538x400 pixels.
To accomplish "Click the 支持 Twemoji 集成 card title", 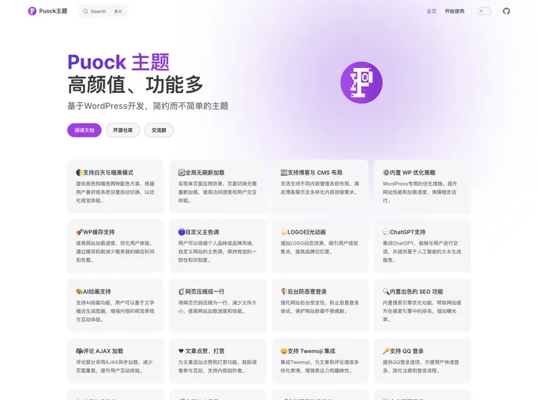I will click(x=311, y=351).
